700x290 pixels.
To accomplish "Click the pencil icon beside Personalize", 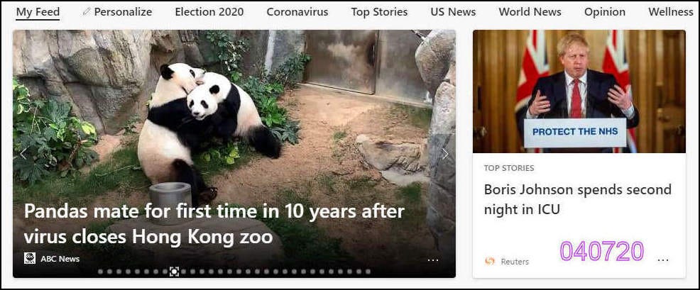I will click(87, 11).
